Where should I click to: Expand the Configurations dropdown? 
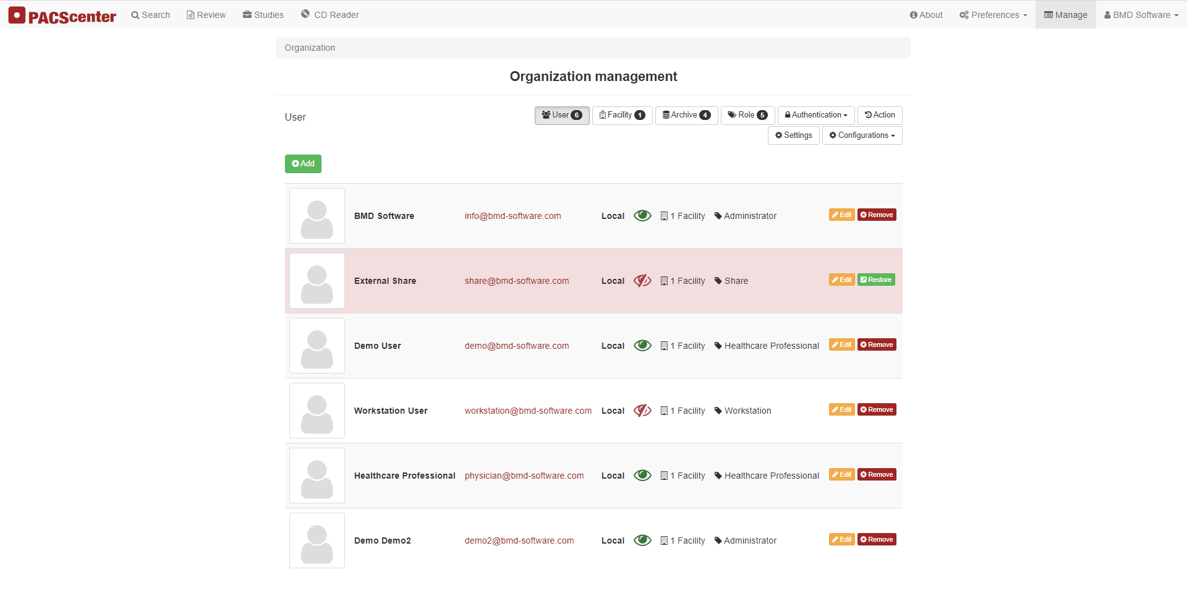point(862,135)
